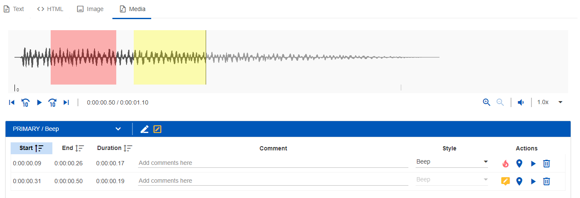Select the pencil edit tool
580x198 pixels.
pos(144,129)
